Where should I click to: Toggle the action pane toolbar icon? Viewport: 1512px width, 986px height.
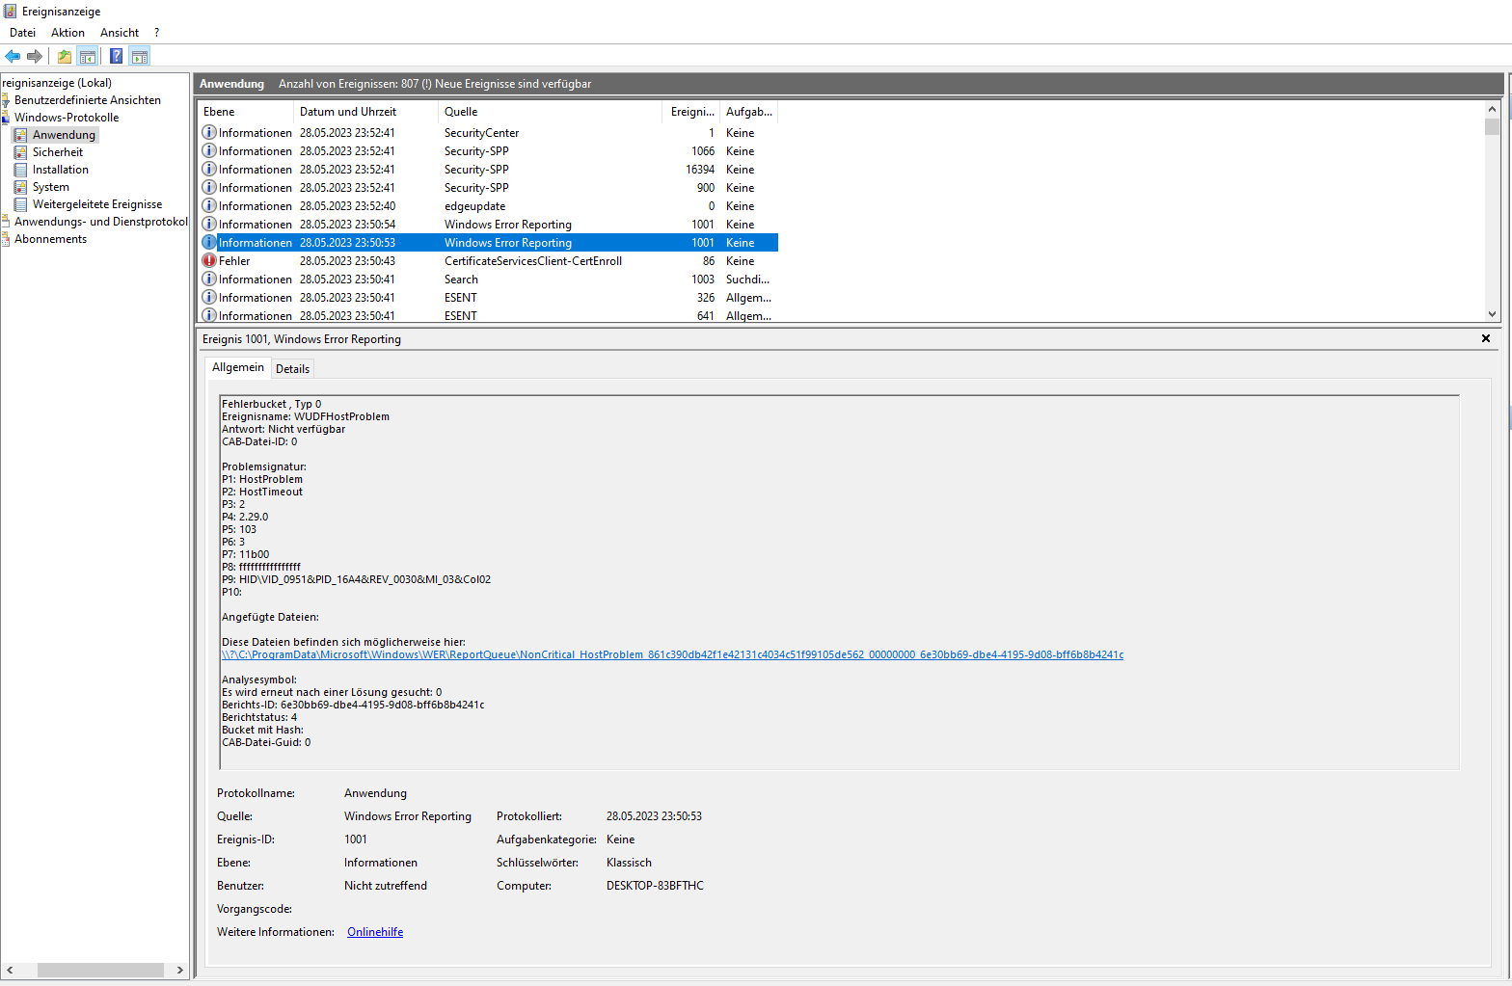coord(140,56)
